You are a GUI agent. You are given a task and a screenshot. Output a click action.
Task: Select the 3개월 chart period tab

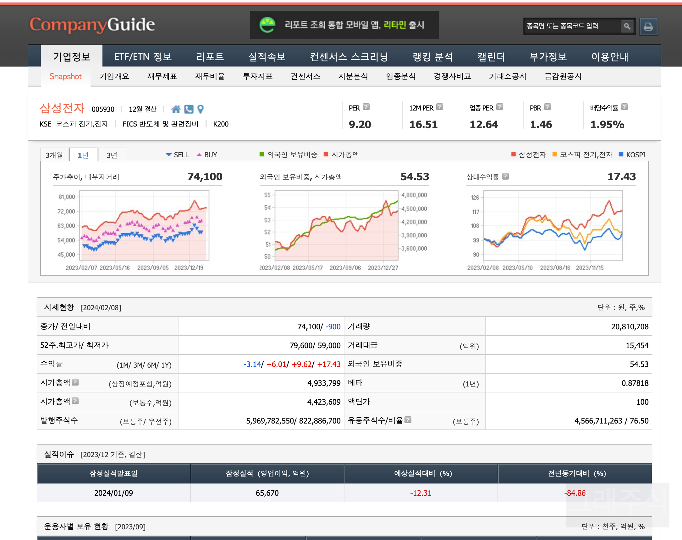pyautogui.click(x=54, y=155)
